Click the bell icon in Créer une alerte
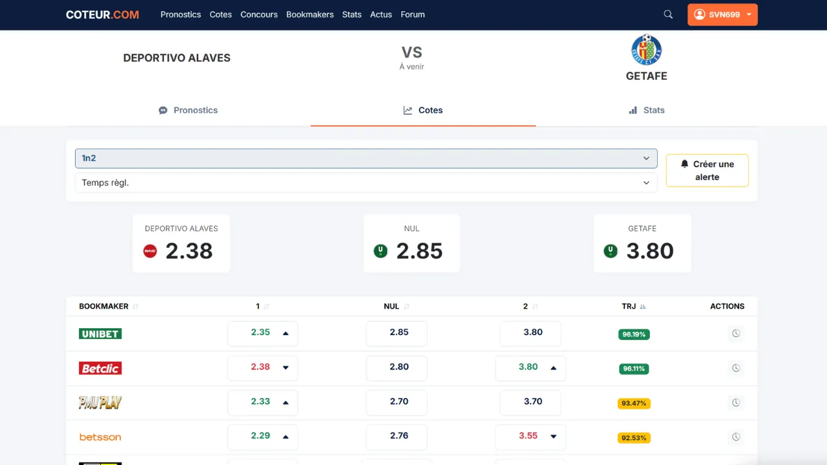Screen dimensions: 827x465 click(685, 164)
